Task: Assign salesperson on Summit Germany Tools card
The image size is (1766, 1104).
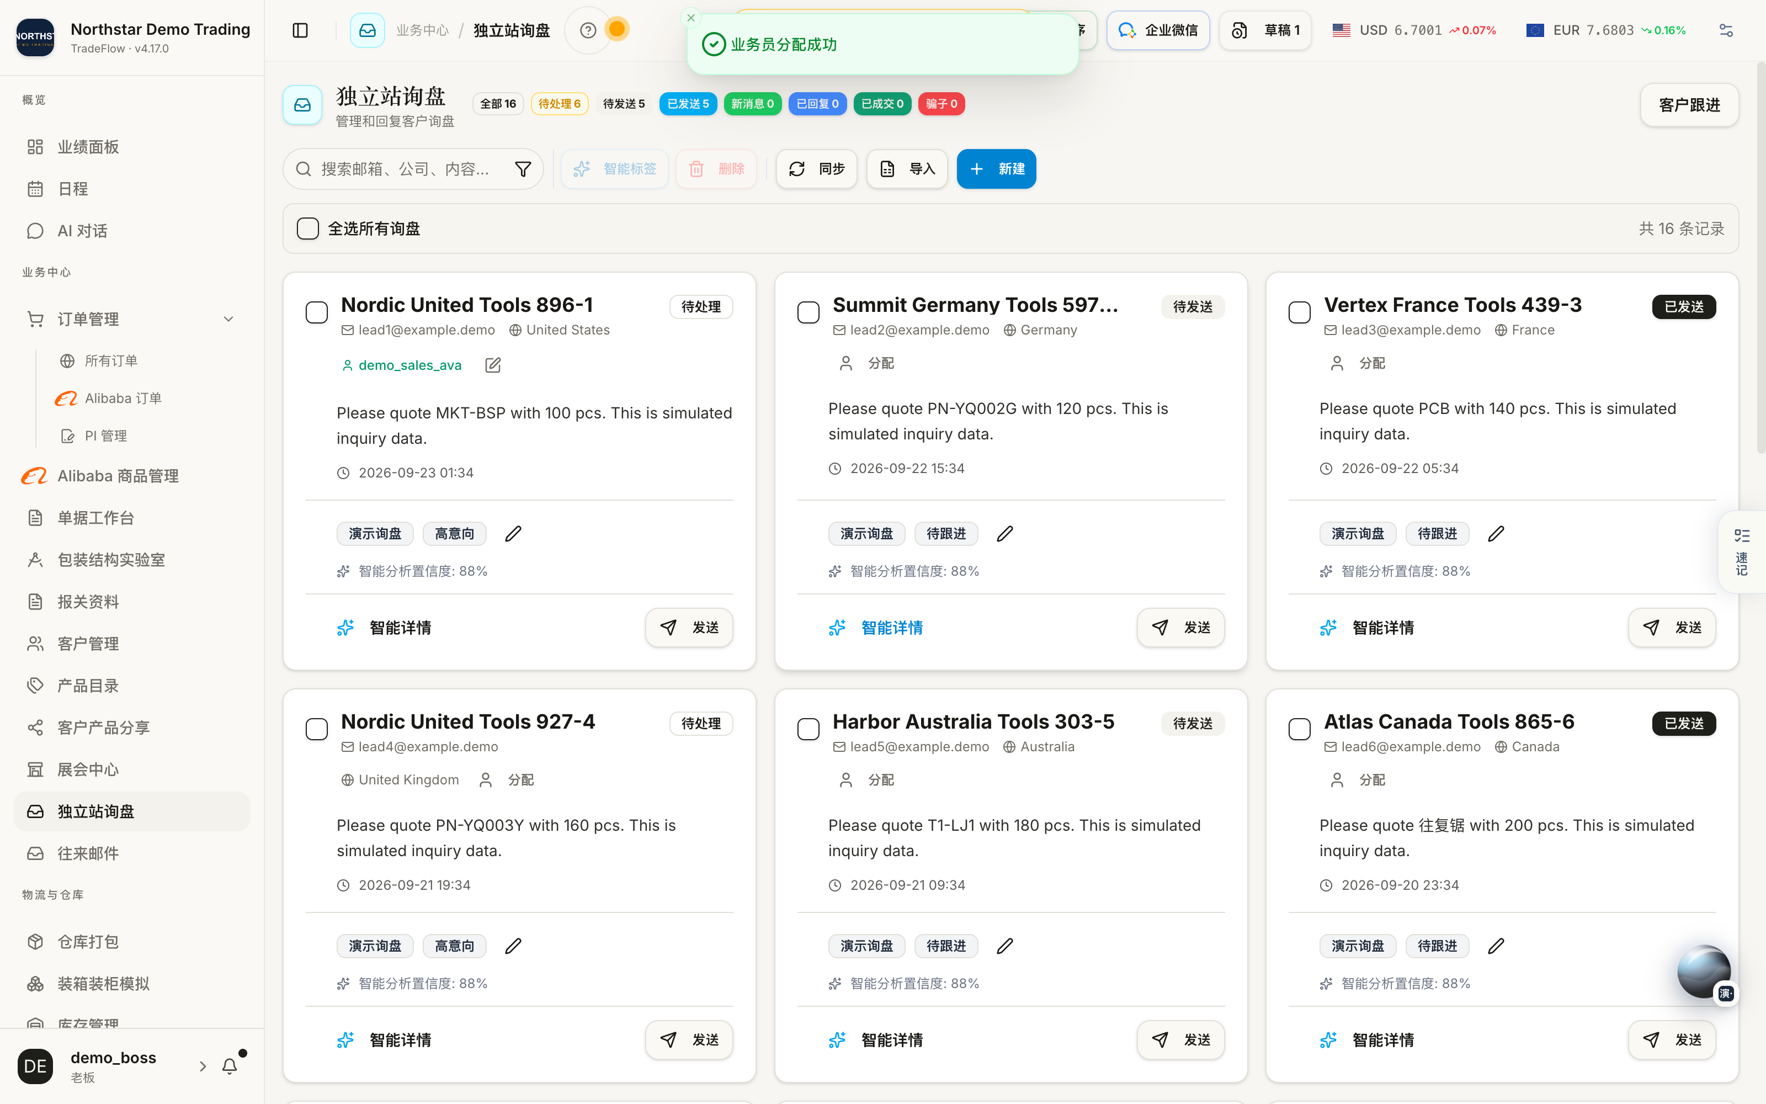Action: tap(867, 363)
